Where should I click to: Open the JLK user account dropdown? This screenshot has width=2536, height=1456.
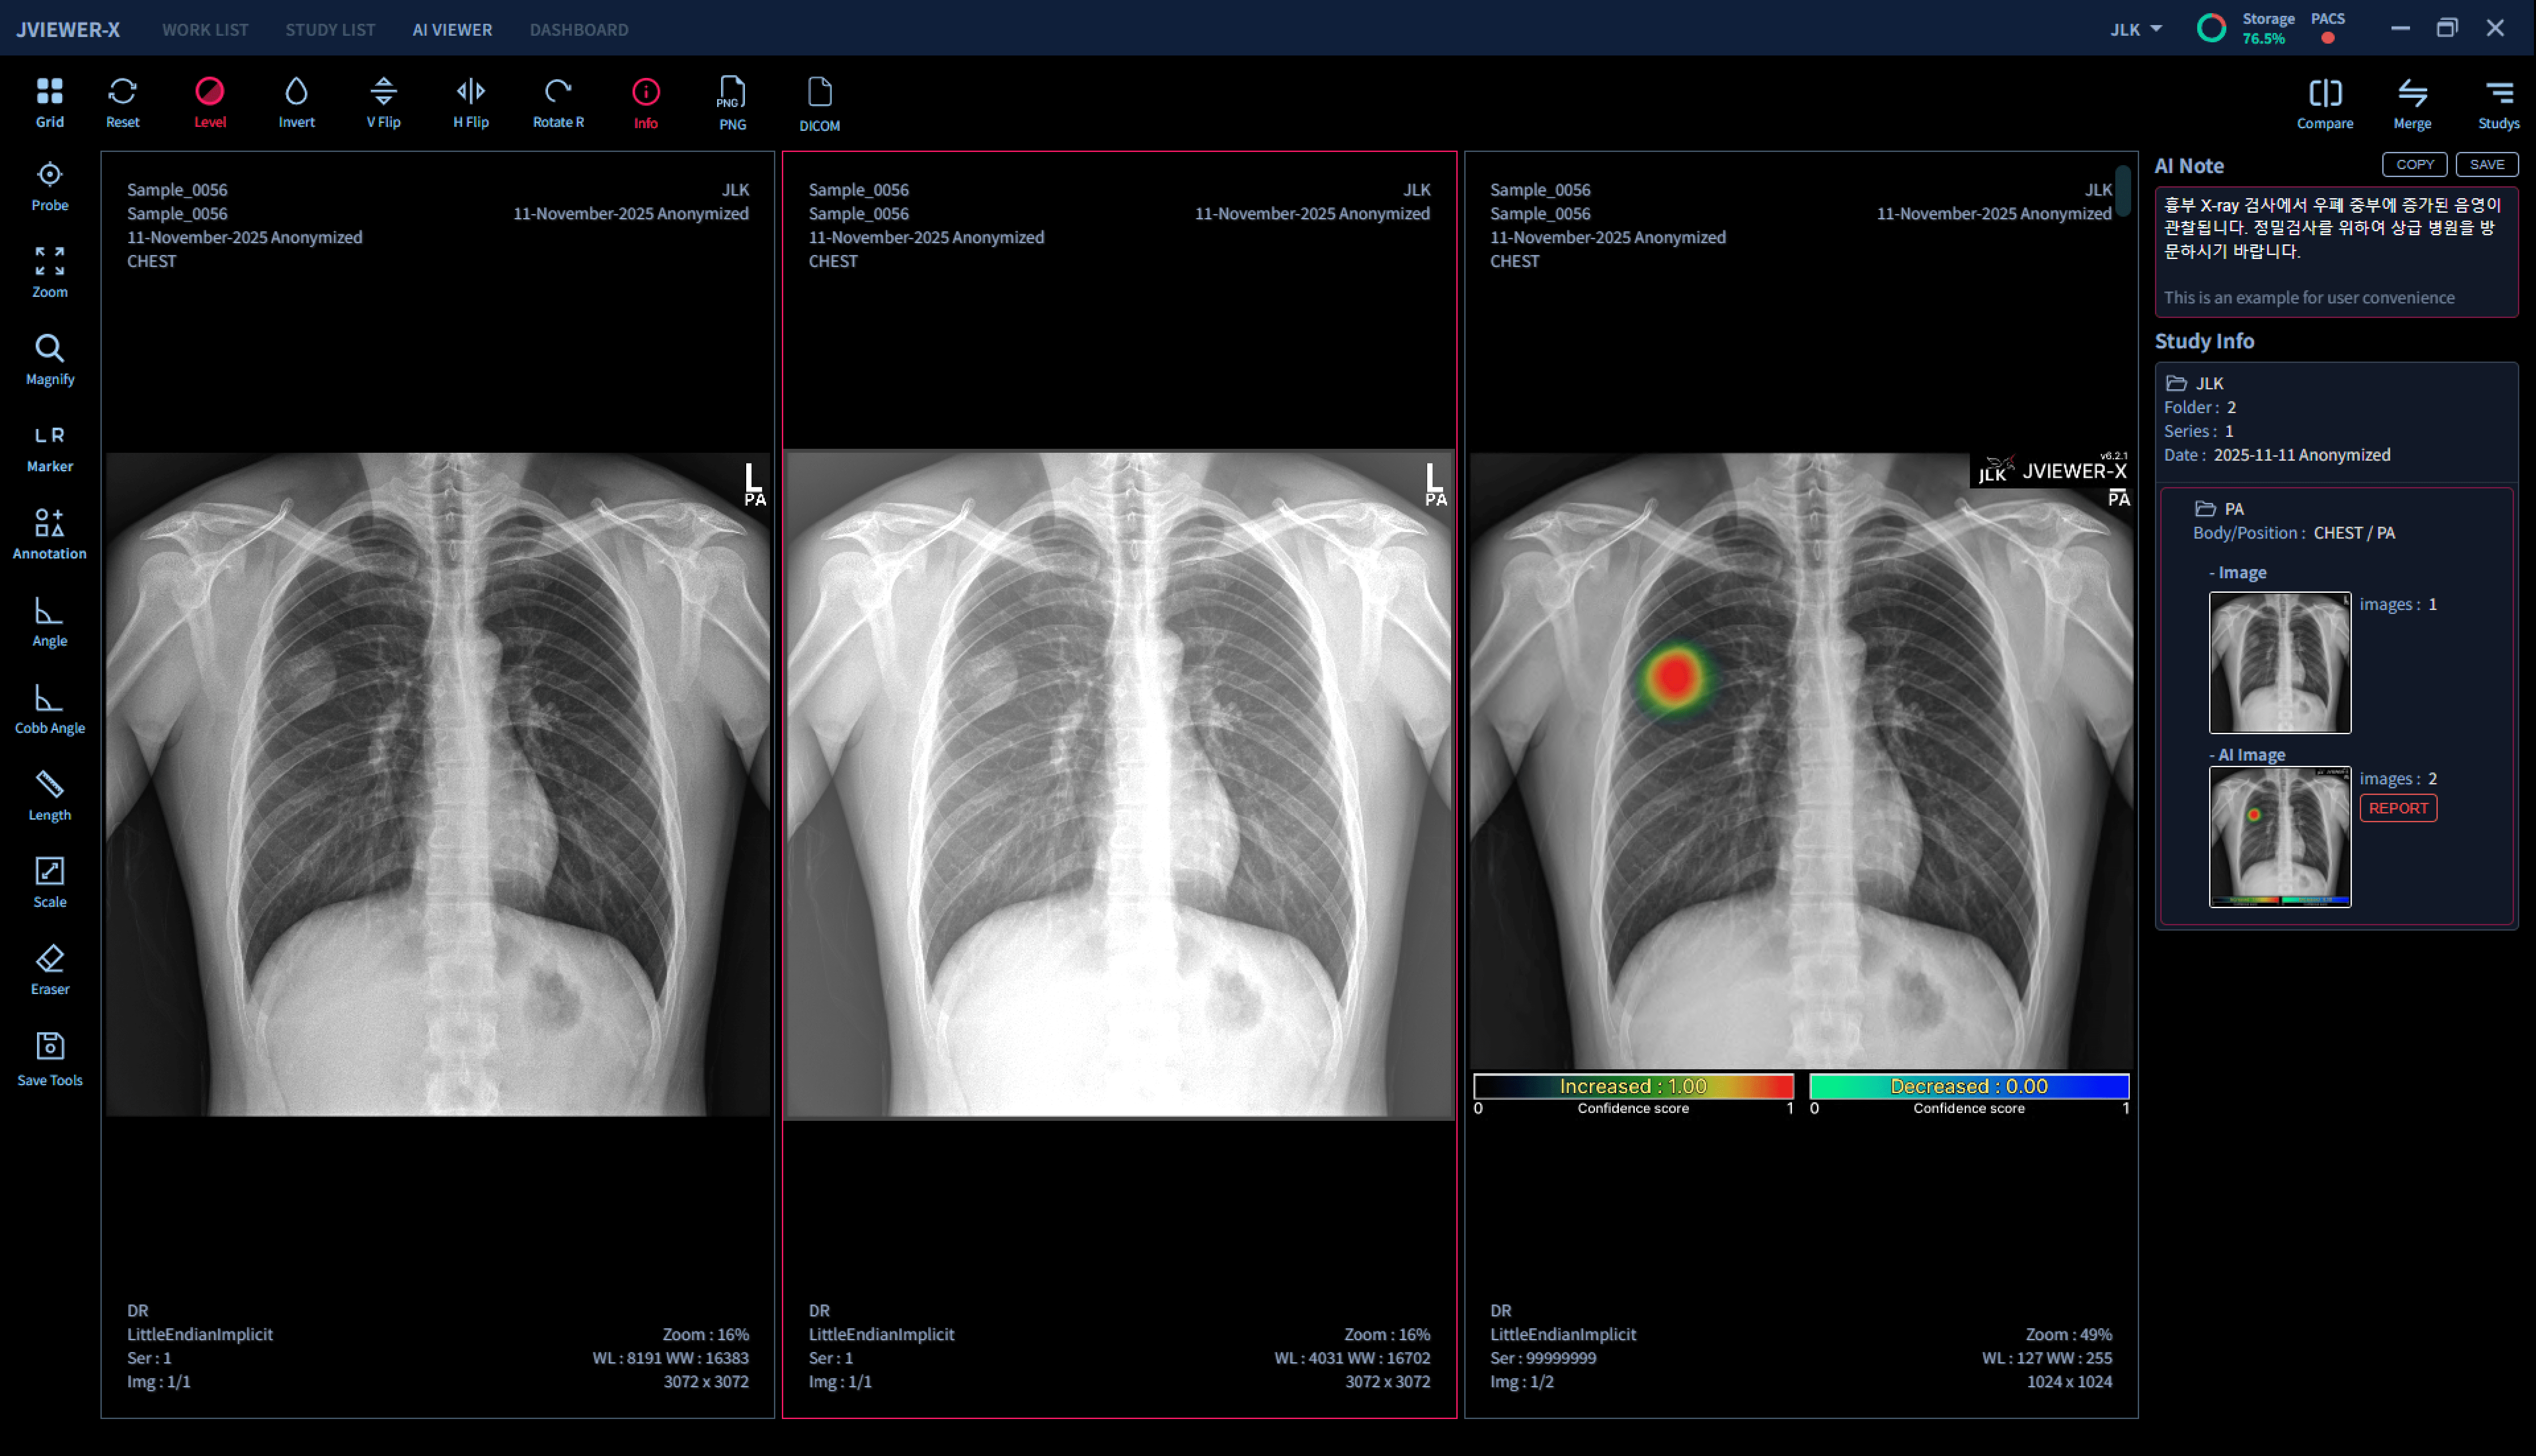2135,29
